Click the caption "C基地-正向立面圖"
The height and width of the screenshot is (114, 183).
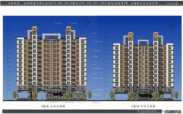[143, 106]
